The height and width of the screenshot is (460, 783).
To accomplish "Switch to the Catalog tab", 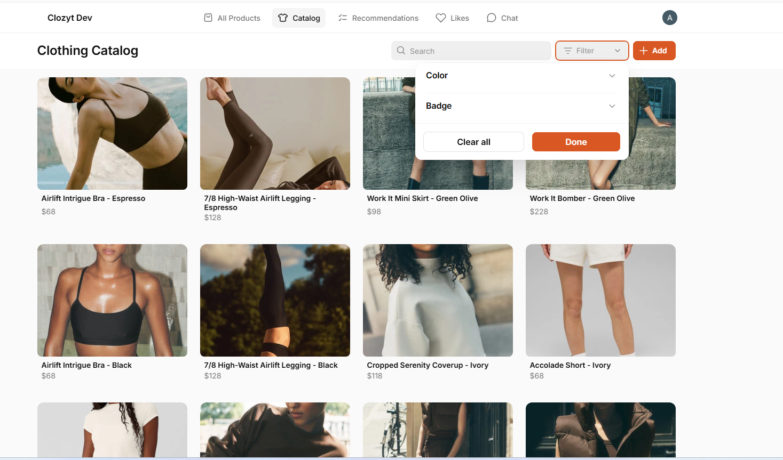I will pos(299,18).
